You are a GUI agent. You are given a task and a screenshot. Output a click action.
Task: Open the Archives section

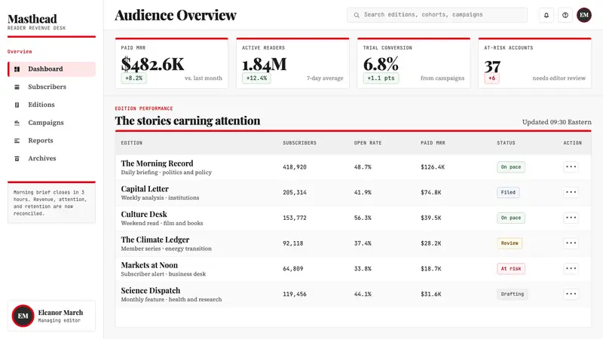coord(51,158)
